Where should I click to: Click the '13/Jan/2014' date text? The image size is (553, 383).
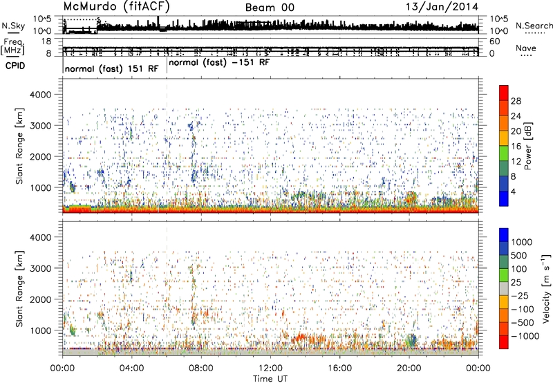click(442, 7)
